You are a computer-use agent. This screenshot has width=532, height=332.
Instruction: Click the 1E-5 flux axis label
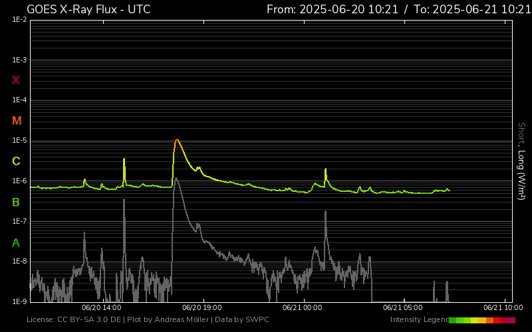coord(19,141)
